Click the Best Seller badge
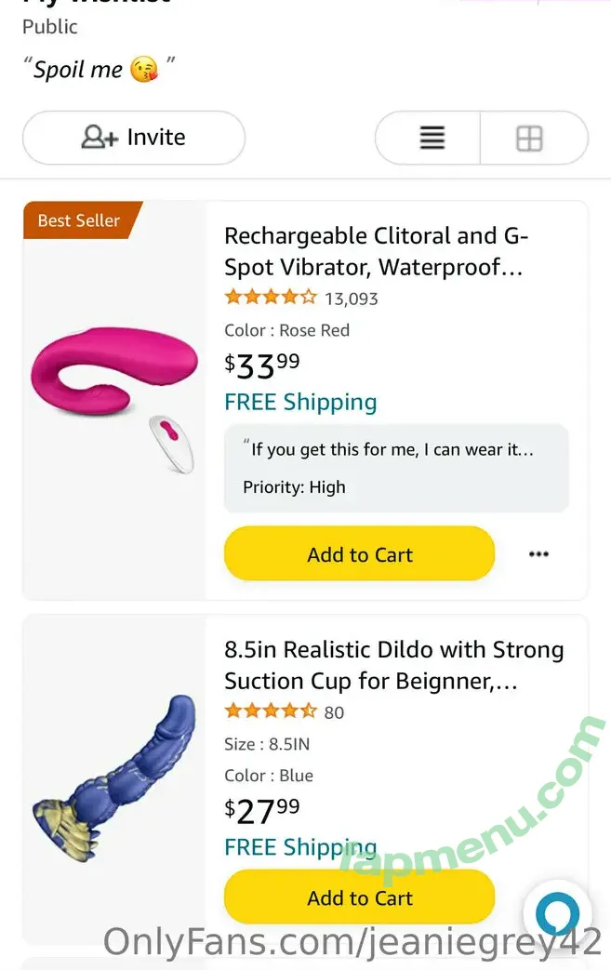 point(79,220)
